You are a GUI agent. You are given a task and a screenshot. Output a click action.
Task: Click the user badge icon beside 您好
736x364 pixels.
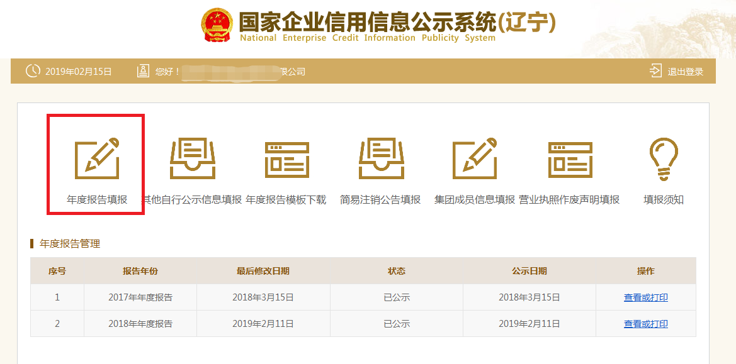[x=143, y=71]
